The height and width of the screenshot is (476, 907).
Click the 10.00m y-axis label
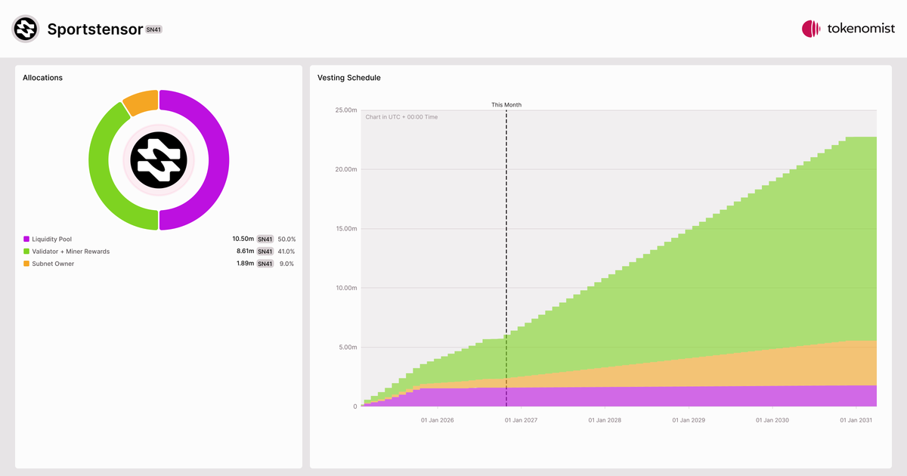tap(345, 288)
